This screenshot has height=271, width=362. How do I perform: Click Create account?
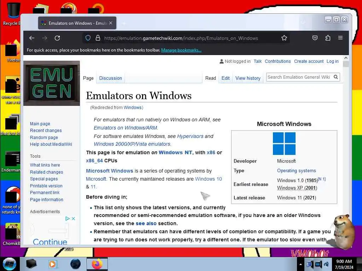[x=309, y=61]
